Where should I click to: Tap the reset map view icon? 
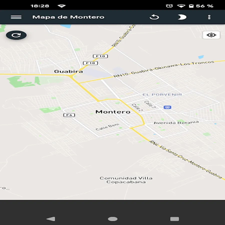point(154,17)
